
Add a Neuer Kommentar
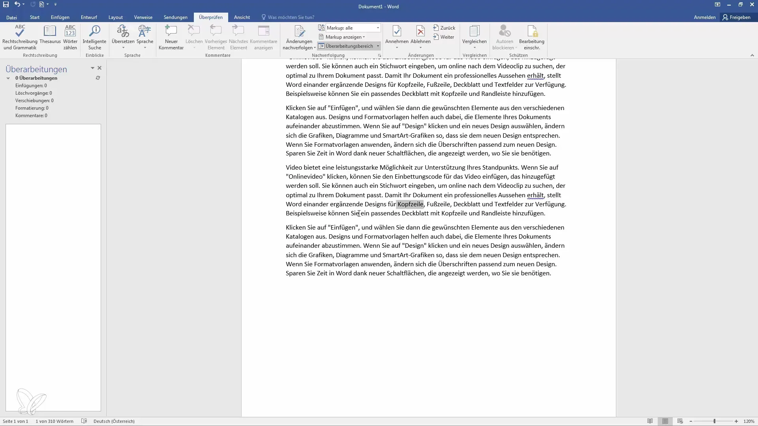(171, 37)
